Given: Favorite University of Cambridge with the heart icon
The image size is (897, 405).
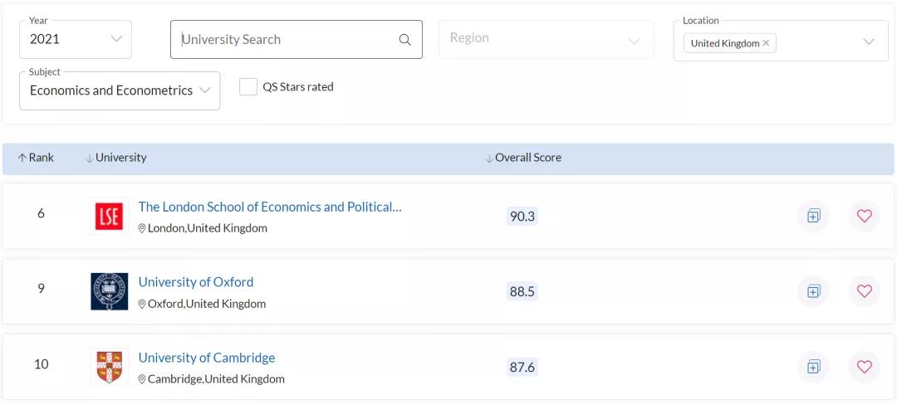Looking at the screenshot, I should click(864, 367).
